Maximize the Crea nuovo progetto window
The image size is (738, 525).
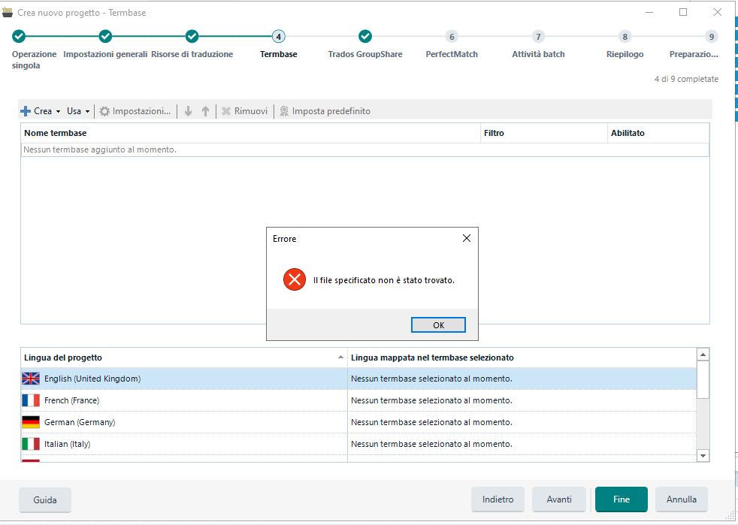click(x=683, y=12)
